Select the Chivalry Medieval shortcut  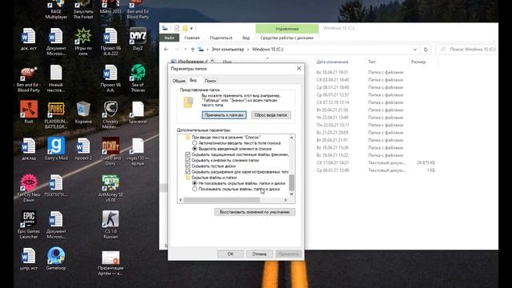click(110, 115)
